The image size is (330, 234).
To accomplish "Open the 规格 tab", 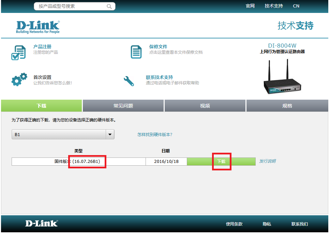I will [287, 106].
